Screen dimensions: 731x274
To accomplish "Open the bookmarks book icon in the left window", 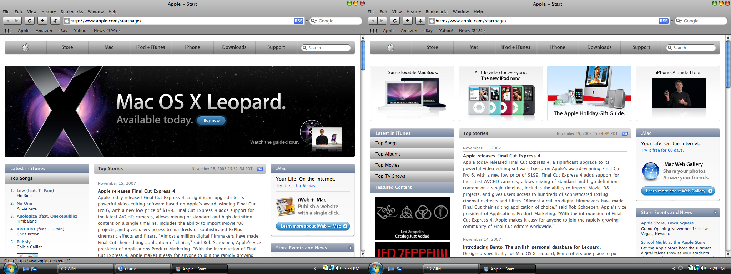I will (9, 31).
